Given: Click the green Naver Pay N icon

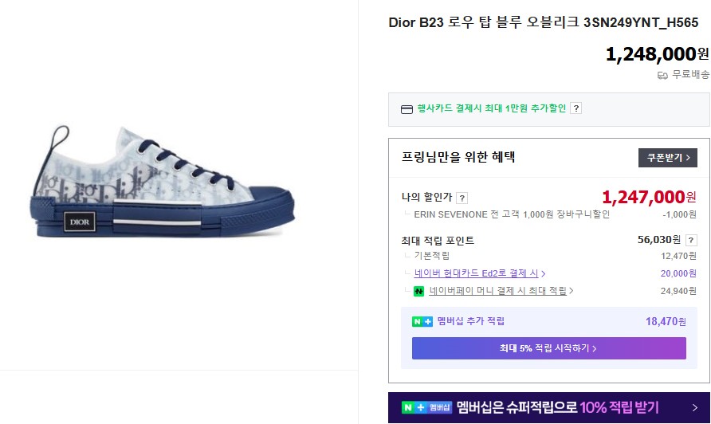Looking at the screenshot, I should (x=418, y=291).
